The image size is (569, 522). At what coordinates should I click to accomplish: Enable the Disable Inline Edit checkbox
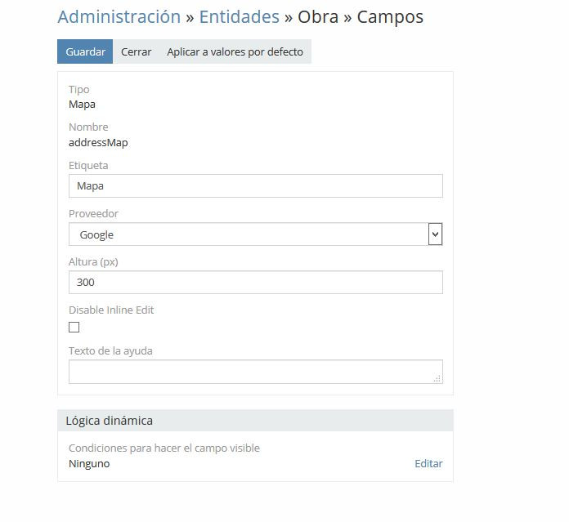coord(74,327)
